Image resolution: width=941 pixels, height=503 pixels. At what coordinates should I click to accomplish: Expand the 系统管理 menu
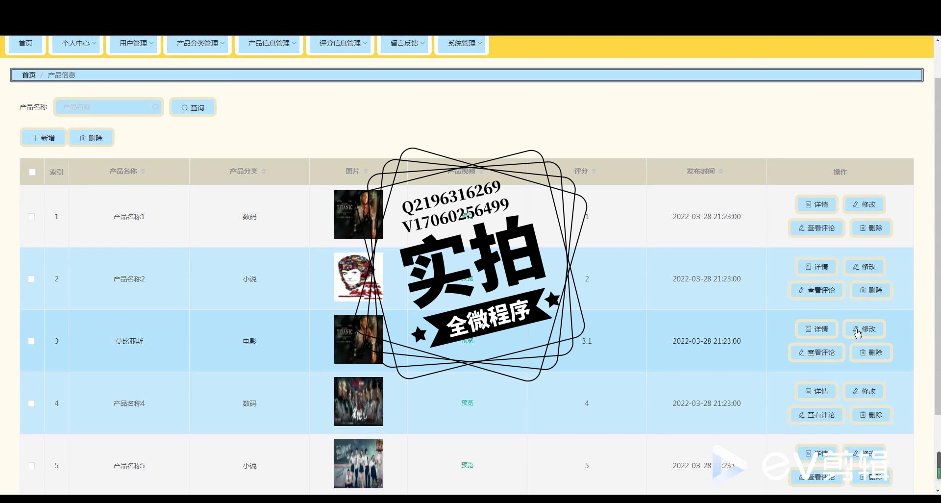pyautogui.click(x=462, y=43)
